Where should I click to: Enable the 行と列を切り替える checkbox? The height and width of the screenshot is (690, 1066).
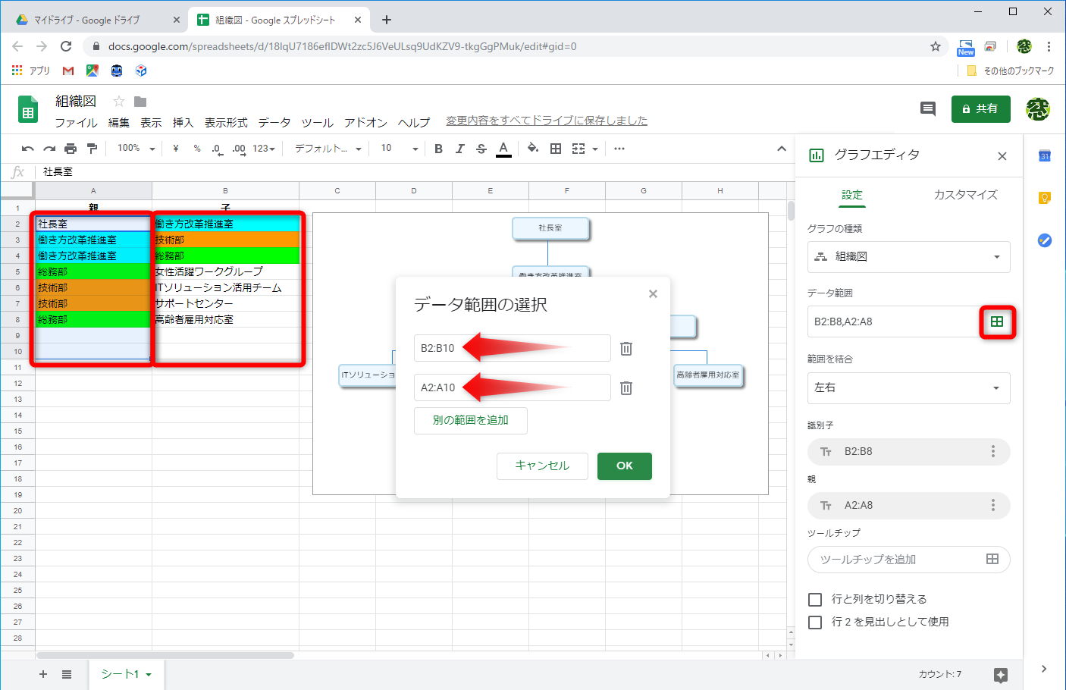(815, 598)
